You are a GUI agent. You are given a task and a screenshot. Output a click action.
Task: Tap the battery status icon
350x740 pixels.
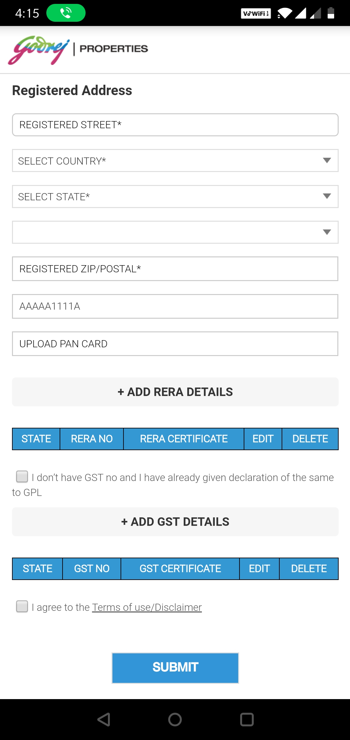(x=331, y=13)
